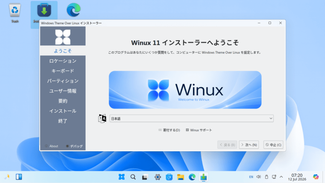
Task: Click the デバッグ debug button
Action: (x=74, y=146)
